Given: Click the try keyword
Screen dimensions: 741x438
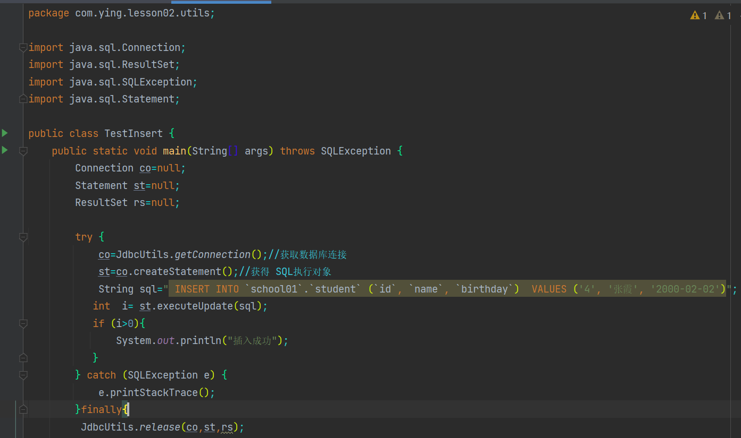Looking at the screenshot, I should click(x=84, y=237).
